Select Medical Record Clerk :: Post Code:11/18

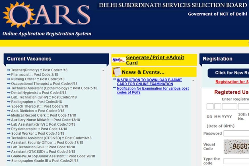pyautogui.click(x=44, y=115)
